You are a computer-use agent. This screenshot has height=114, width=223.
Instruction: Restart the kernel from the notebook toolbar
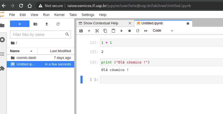138,31
